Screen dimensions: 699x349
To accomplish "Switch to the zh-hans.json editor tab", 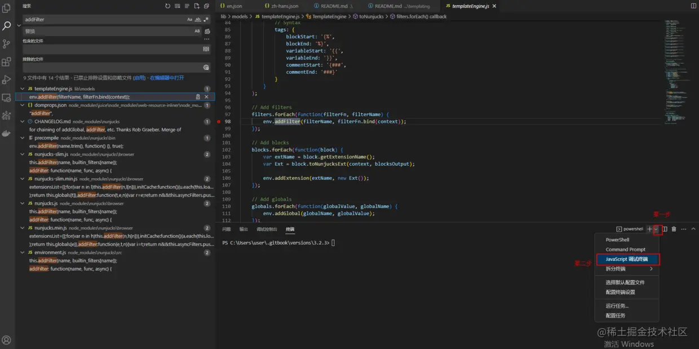I will click(282, 6).
